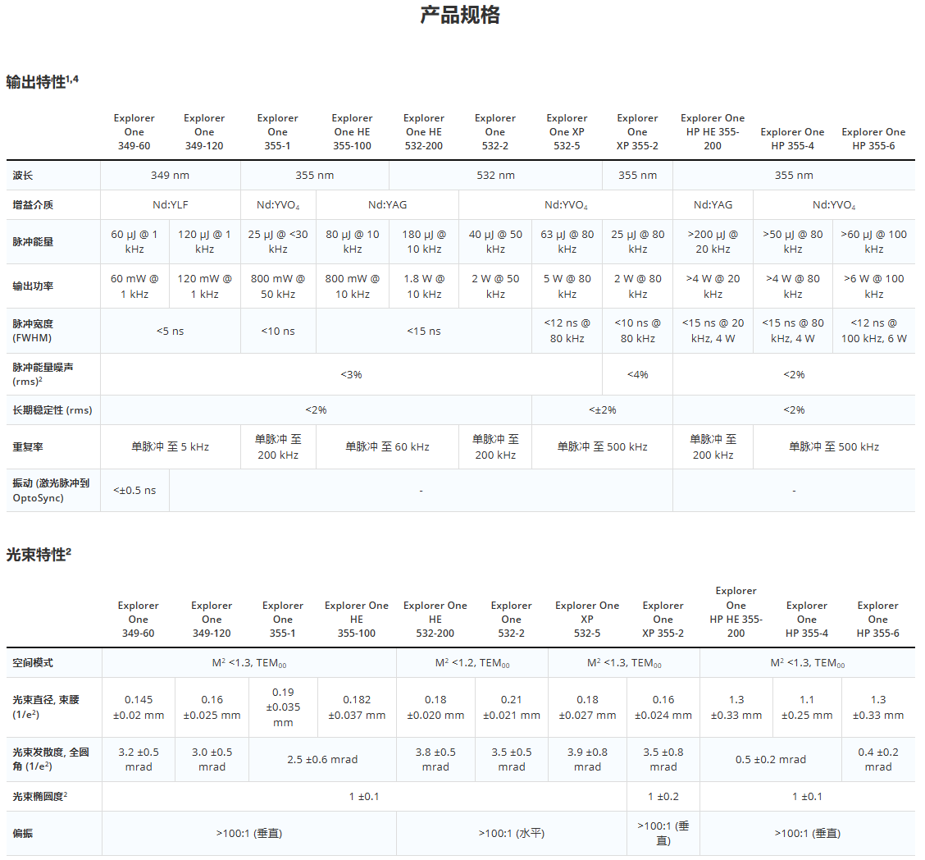Click the 增益介质 row label
Viewport: 925px width, 860px height.
33,205
